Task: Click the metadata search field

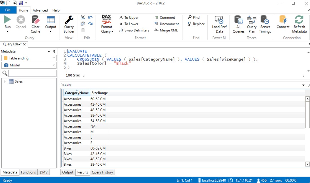Action: point(32,73)
